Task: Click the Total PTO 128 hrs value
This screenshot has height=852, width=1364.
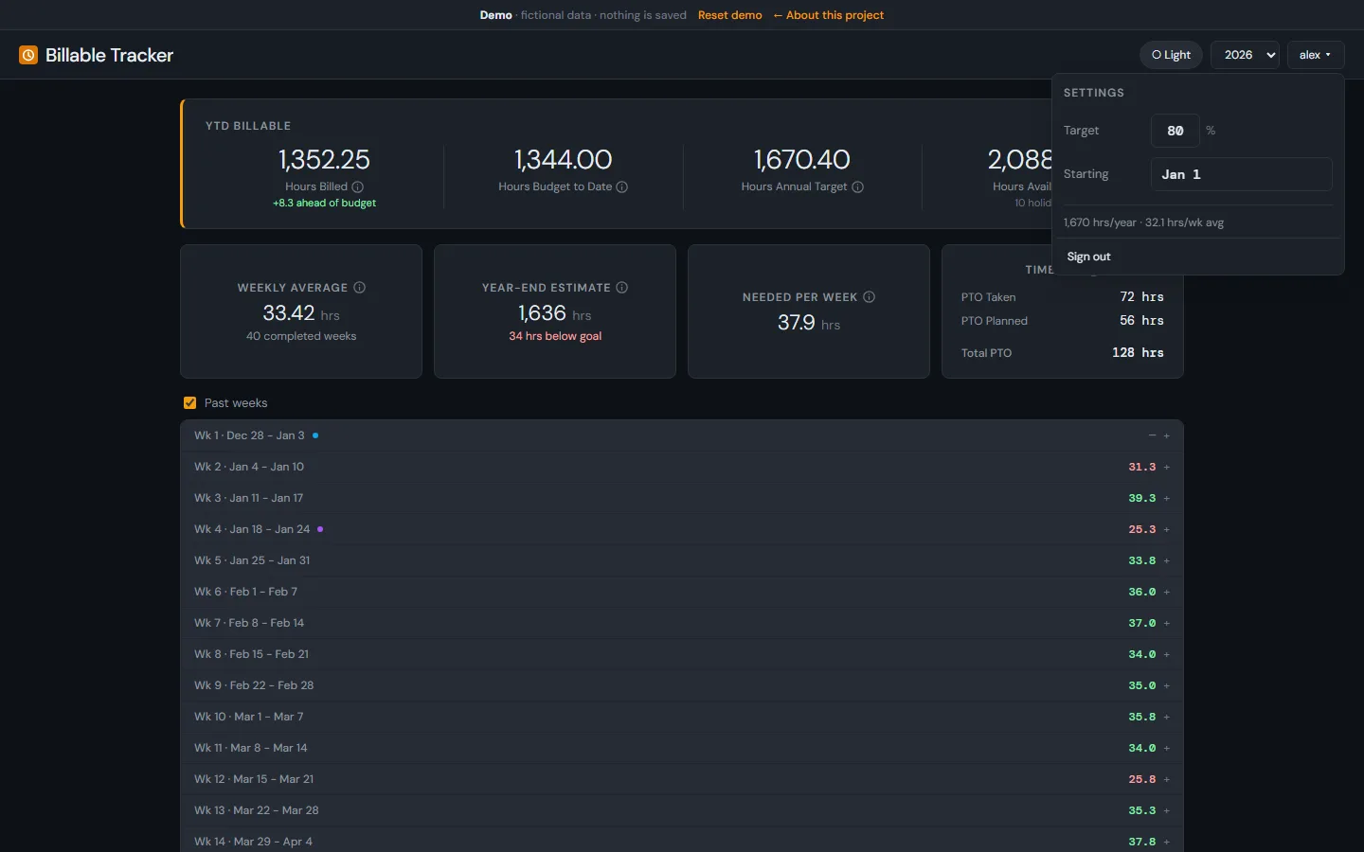Action: tap(1138, 353)
